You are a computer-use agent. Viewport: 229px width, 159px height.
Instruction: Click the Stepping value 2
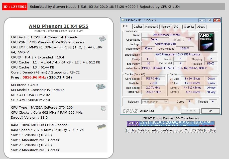(x=211, y=59)
